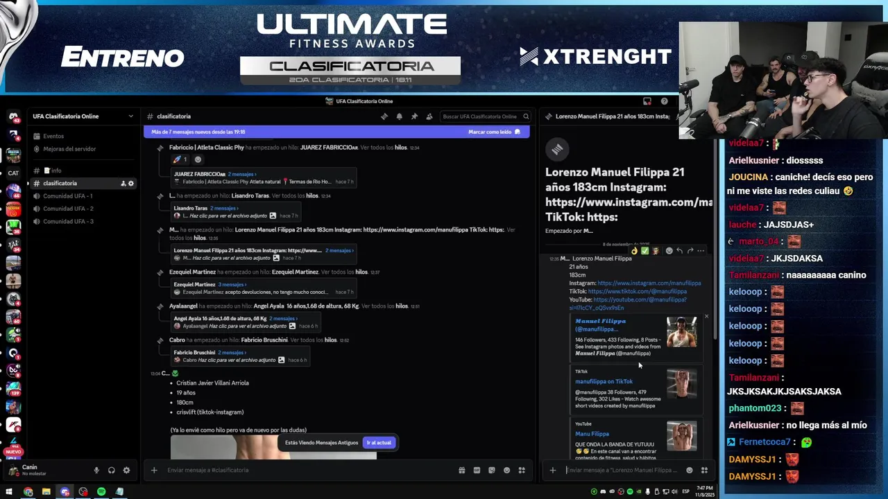The image size is (888, 499).
Task: Open Mejoras del servidor
Action: click(83, 149)
